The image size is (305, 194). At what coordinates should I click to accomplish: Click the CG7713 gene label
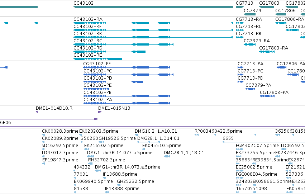pyautogui.click(x=244, y=3)
